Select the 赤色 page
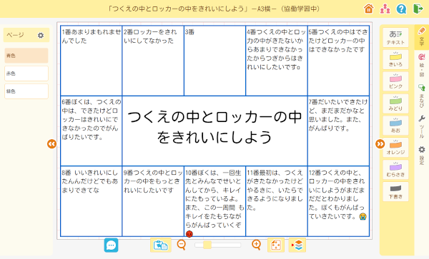This screenshot has height=259, width=429. [26, 73]
